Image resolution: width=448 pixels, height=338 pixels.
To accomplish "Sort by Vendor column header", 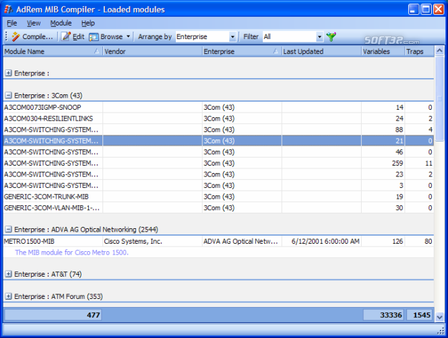I will pyautogui.click(x=152, y=51).
